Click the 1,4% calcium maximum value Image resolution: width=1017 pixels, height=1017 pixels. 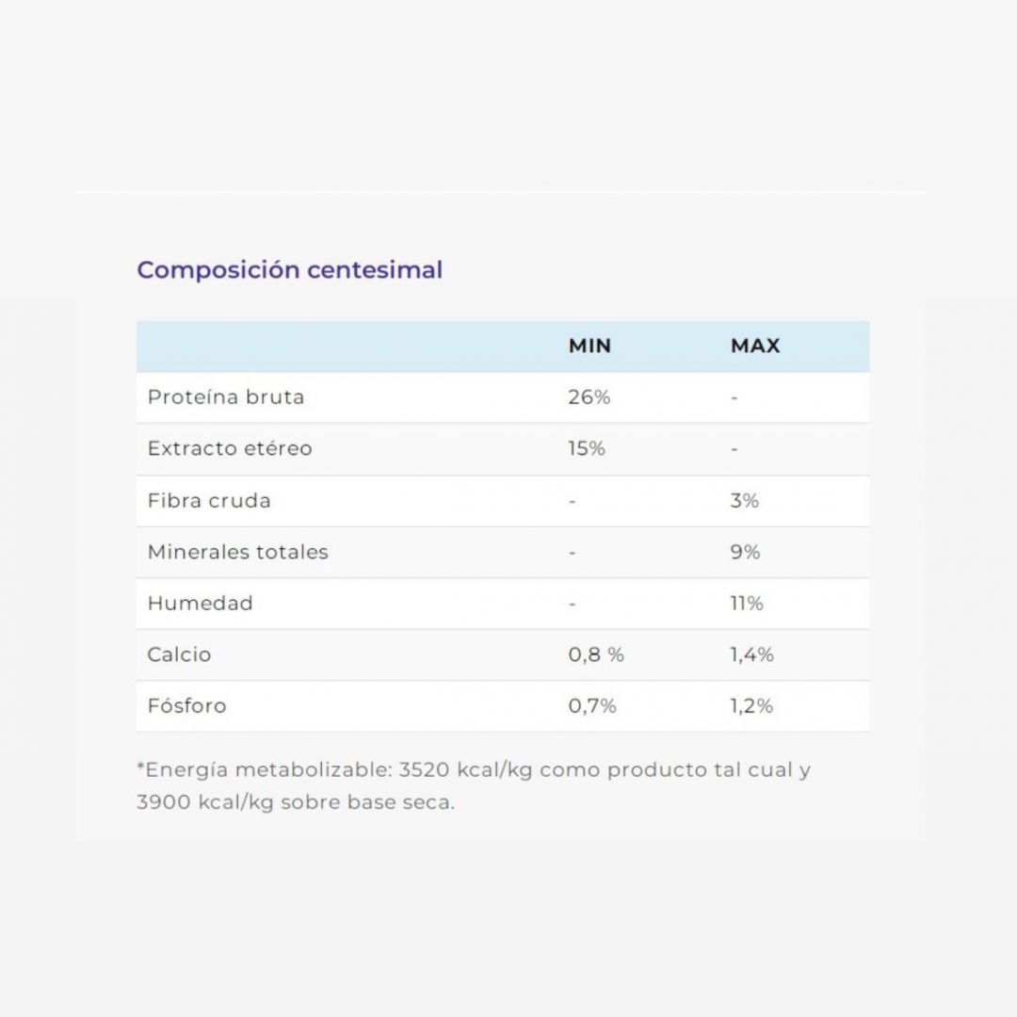[751, 654]
